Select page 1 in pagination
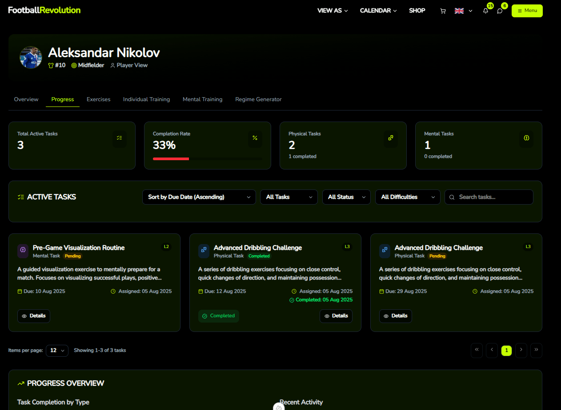The image size is (561, 410). point(506,351)
